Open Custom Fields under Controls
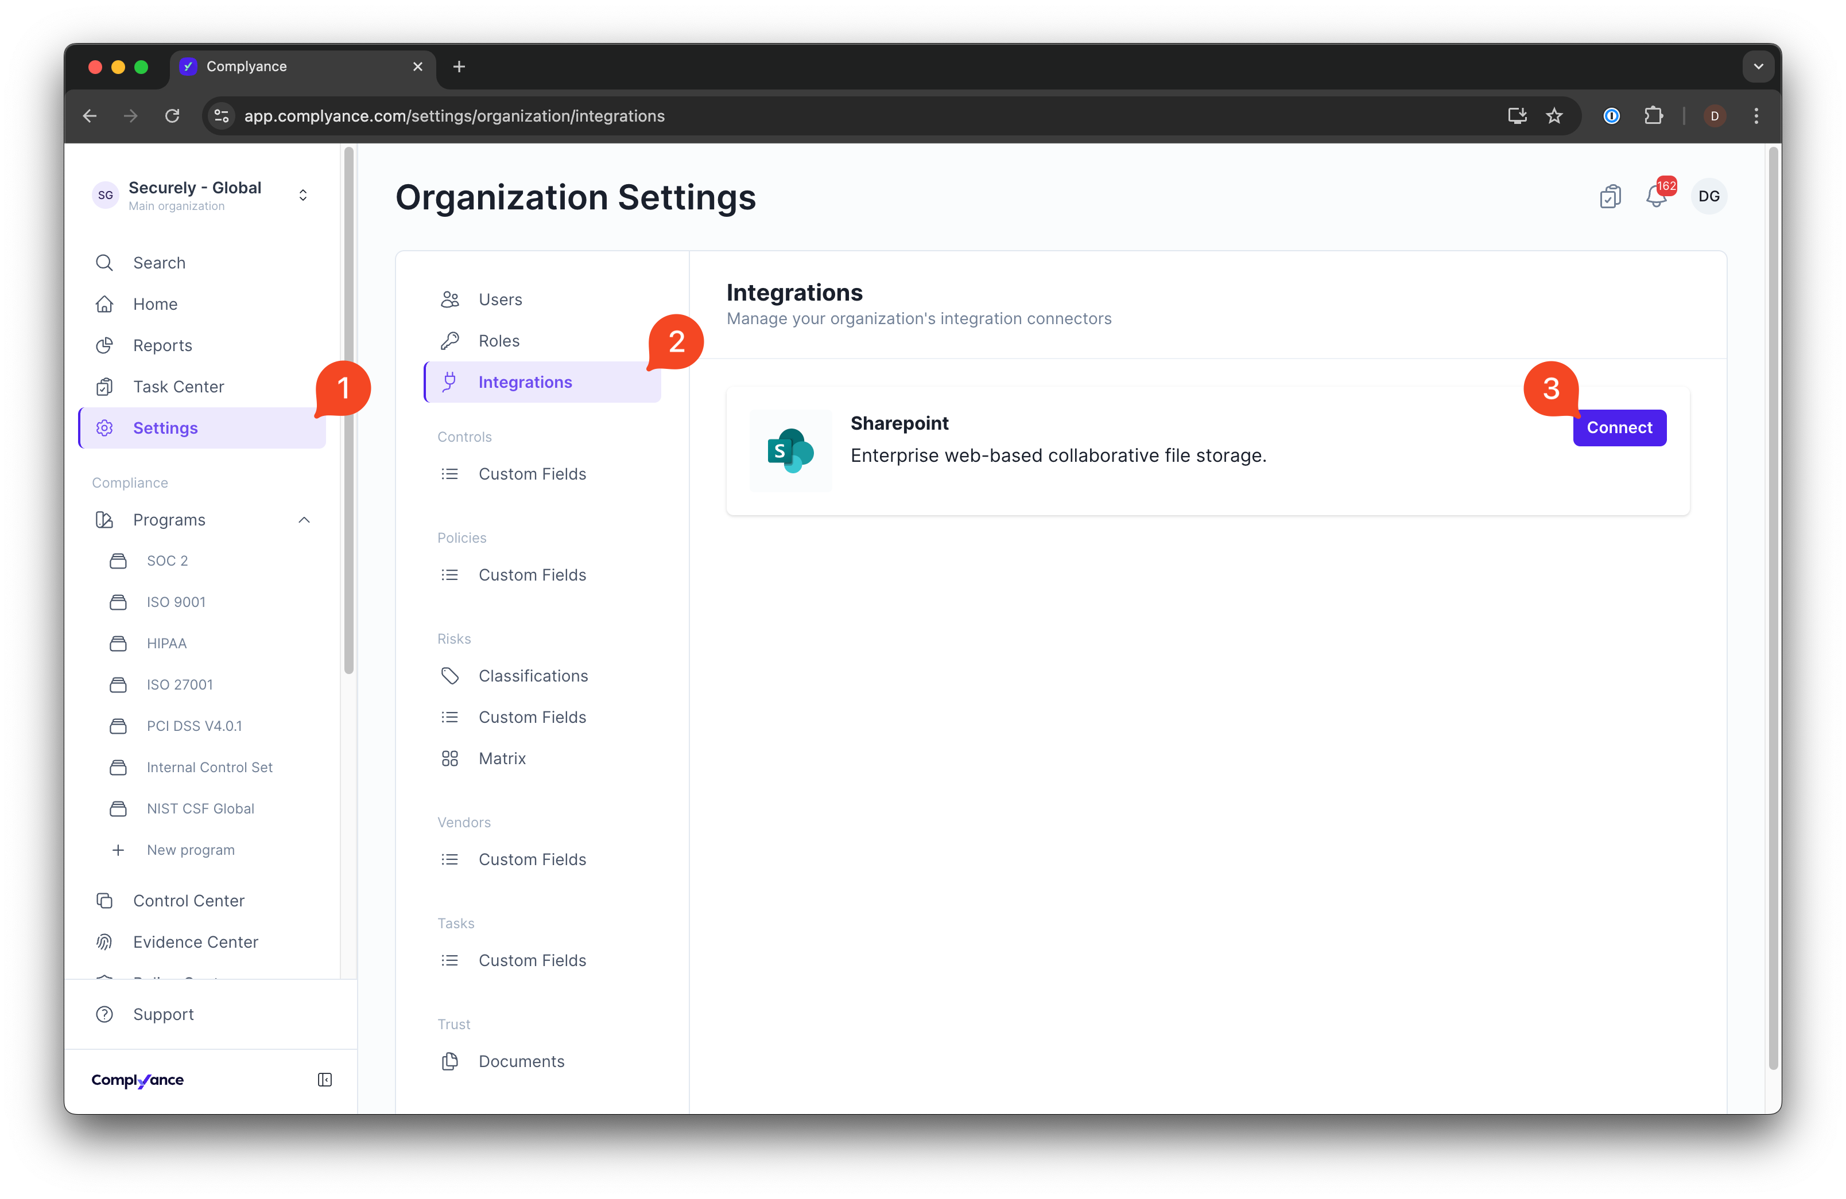 543,473
